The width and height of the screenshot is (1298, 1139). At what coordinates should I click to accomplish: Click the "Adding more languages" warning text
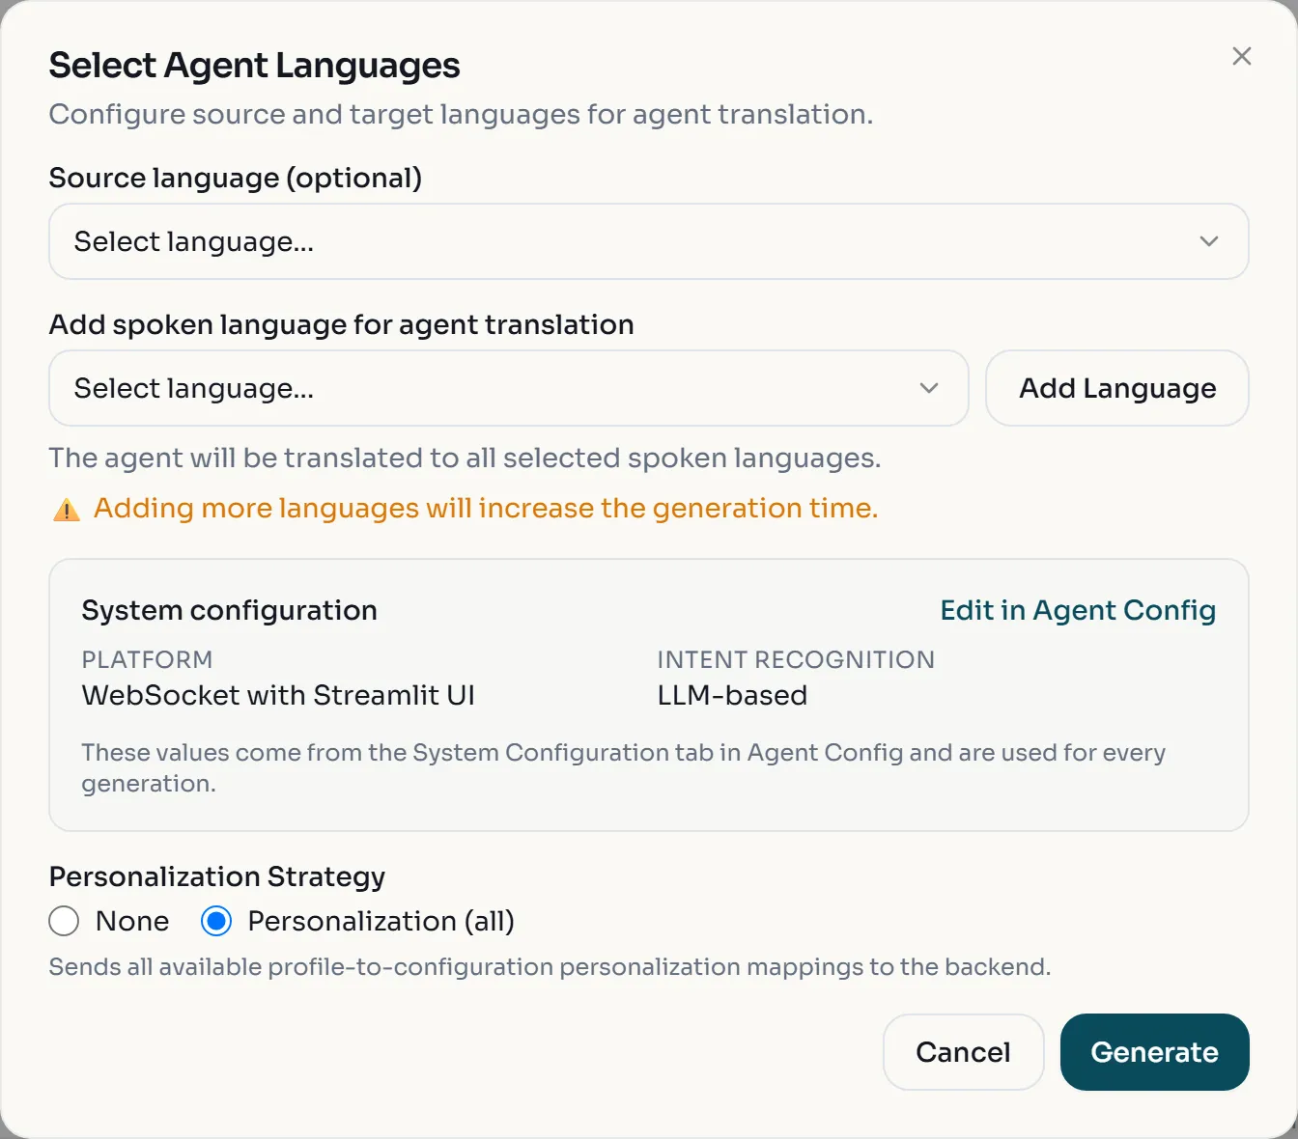coord(486,508)
